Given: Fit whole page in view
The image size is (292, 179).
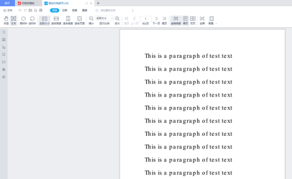Looking at the screenshot, I should tap(79, 20).
